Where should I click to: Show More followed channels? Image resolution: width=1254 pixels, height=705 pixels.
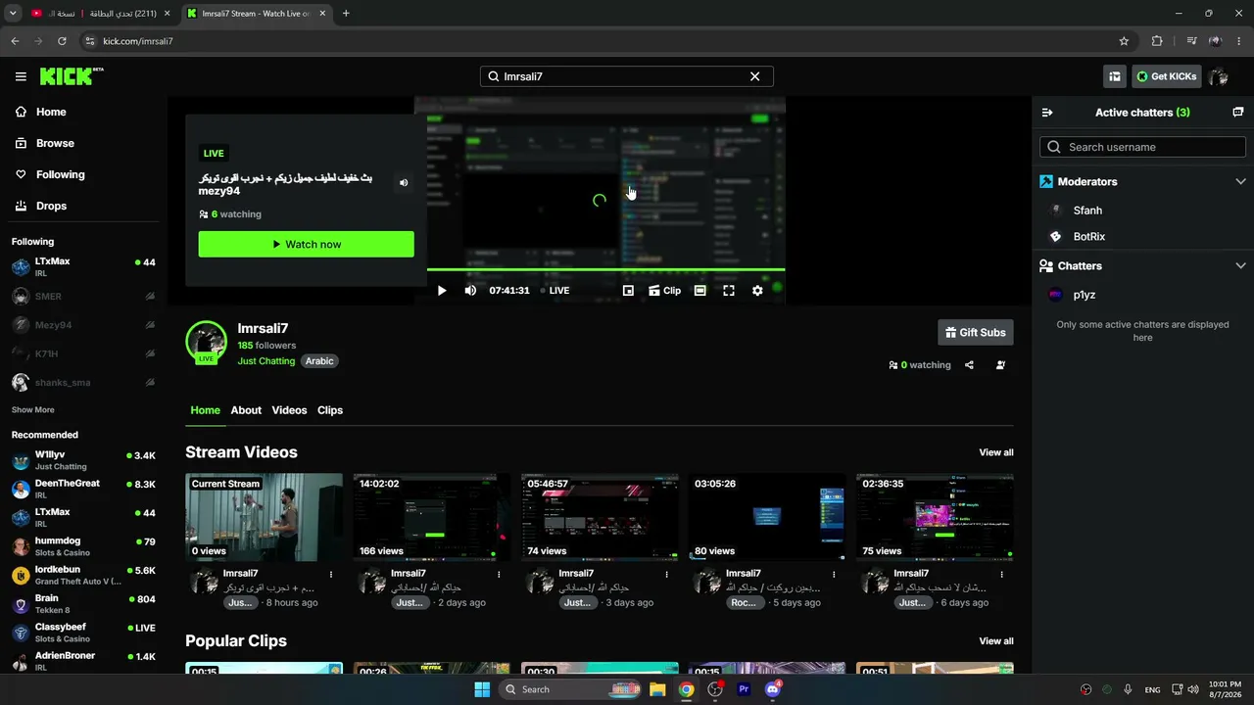point(33,410)
